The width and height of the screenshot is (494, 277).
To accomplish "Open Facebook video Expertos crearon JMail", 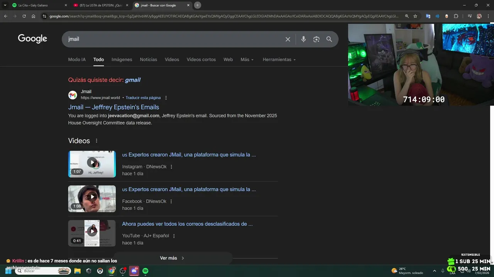I will [189, 189].
